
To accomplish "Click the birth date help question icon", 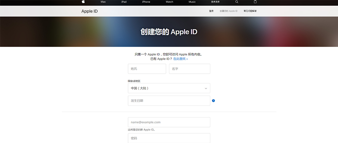I will pyautogui.click(x=213, y=101).
